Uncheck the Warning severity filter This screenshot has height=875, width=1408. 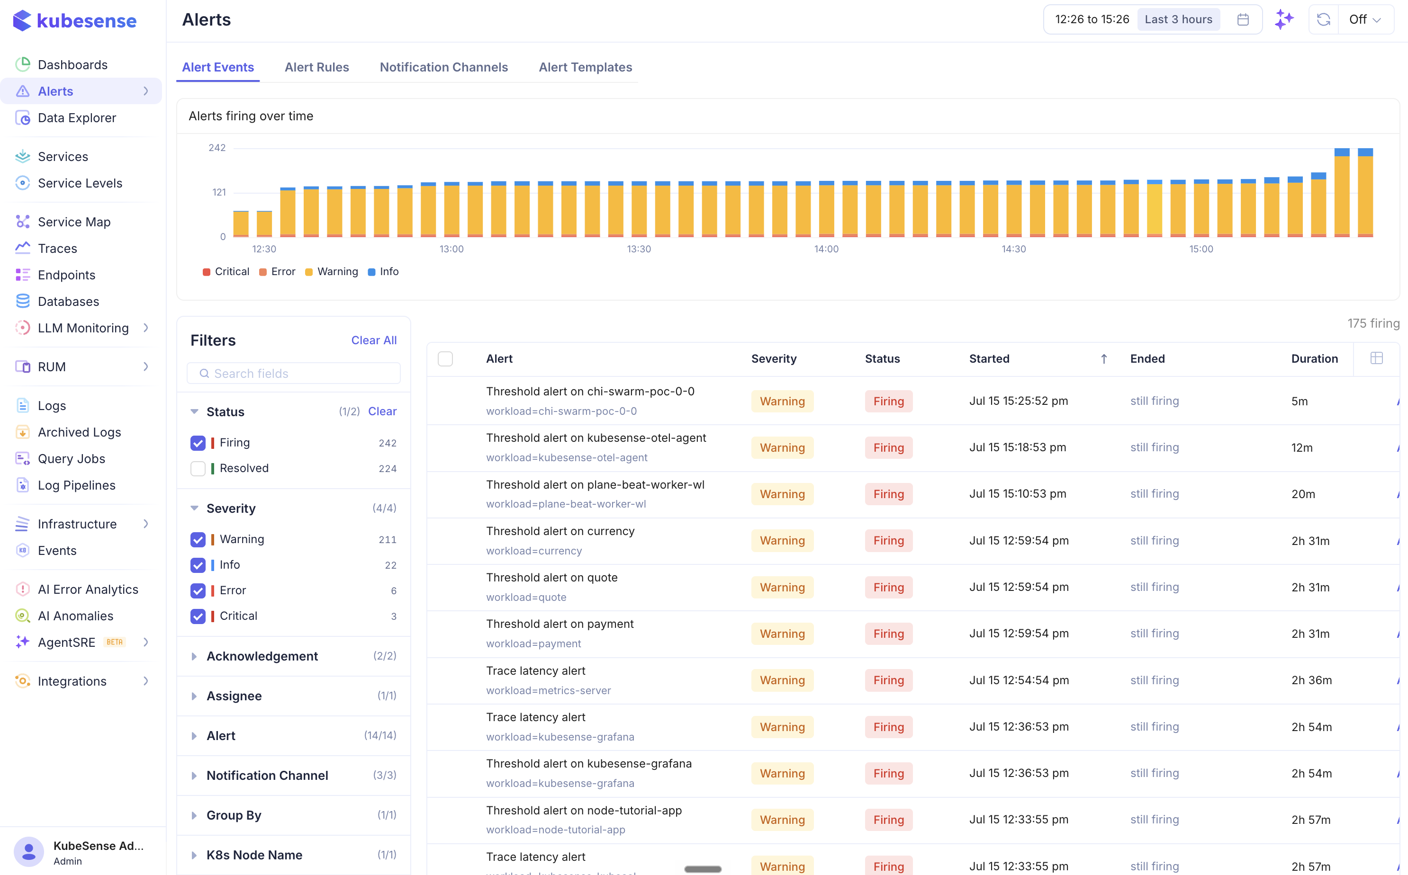pos(198,539)
